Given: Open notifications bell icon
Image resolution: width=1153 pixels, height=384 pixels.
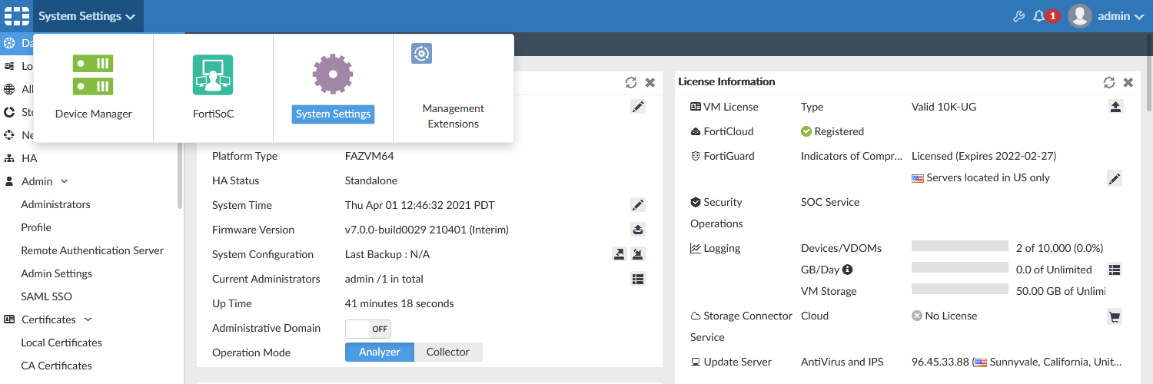Looking at the screenshot, I should pyautogui.click(x=1039, y=16).
